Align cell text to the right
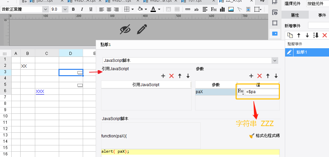Screen dimensions: 329x157 (x=116, y=9)
